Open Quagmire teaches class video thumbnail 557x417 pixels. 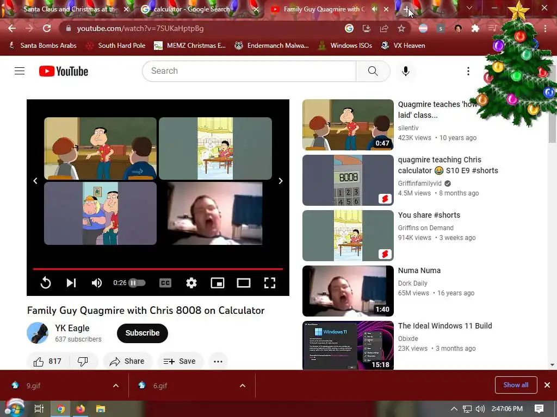click(348, 125)
